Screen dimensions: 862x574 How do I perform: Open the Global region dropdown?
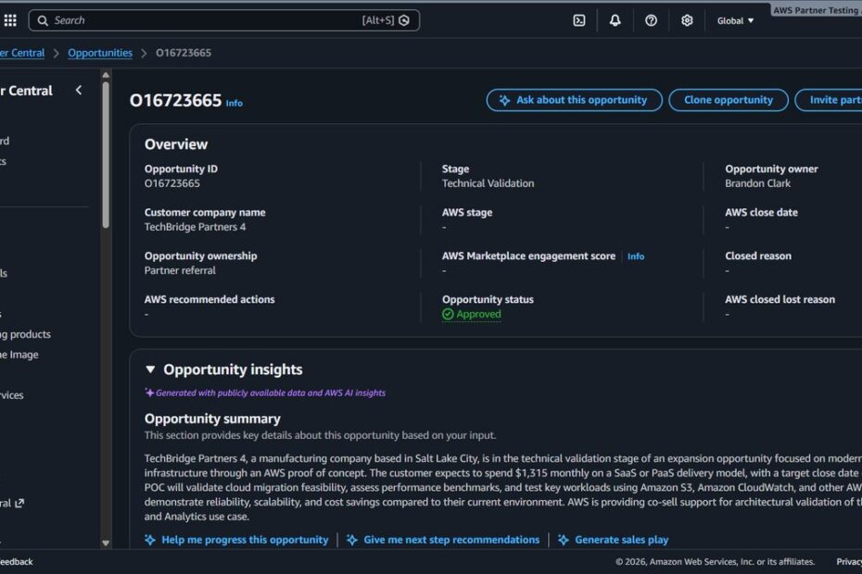(735, 20)
